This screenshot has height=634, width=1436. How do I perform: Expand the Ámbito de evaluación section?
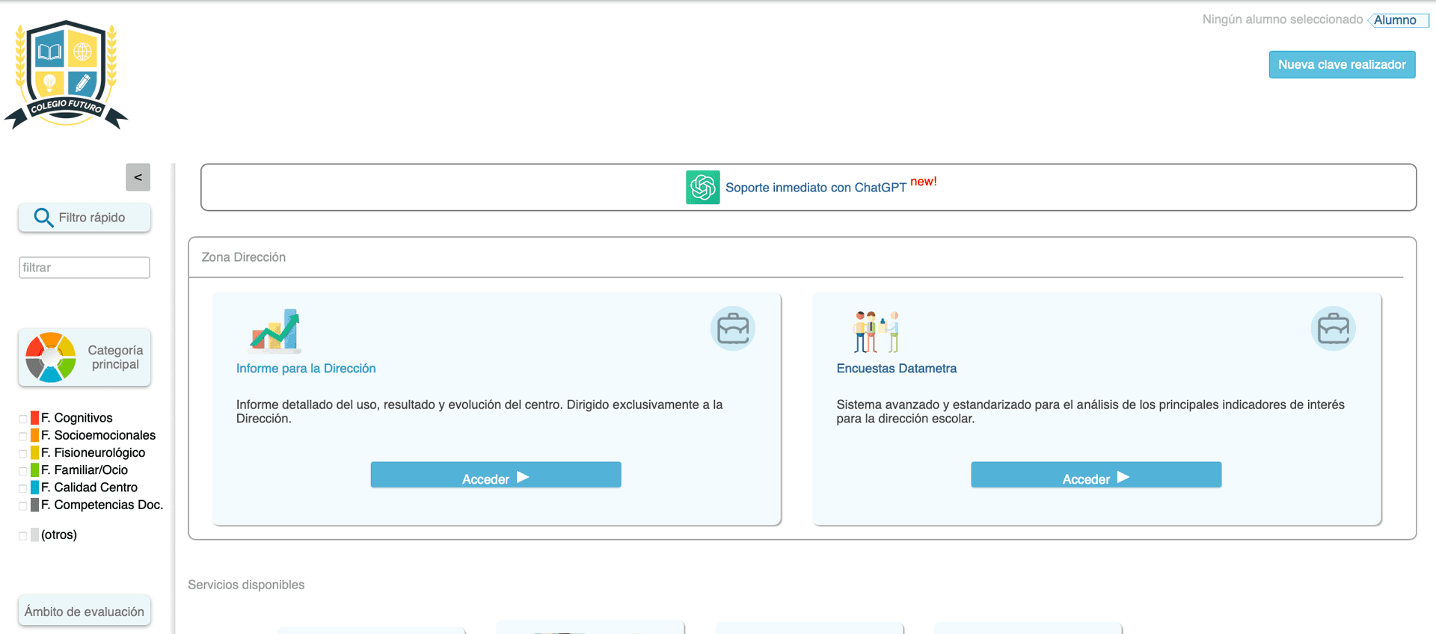[85, 612]
